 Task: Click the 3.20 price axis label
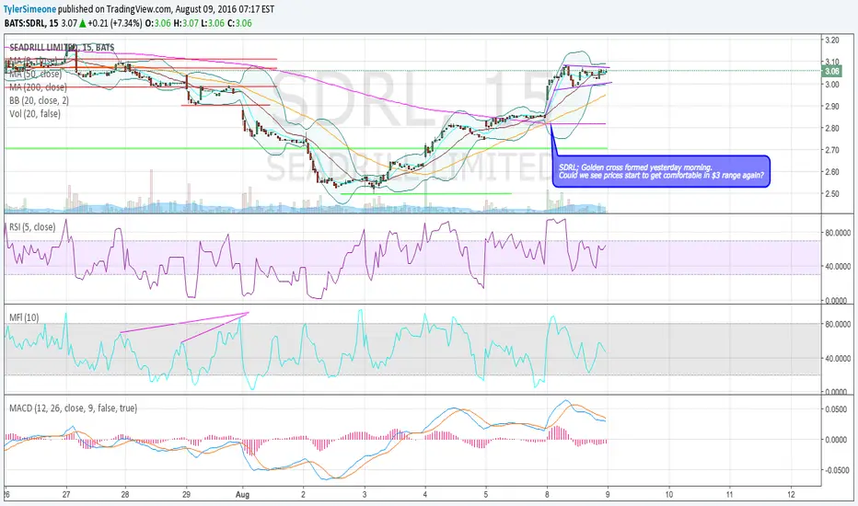831,40
